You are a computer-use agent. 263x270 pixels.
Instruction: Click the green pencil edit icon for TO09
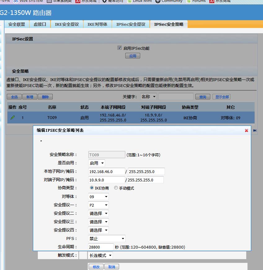[12, 118]
